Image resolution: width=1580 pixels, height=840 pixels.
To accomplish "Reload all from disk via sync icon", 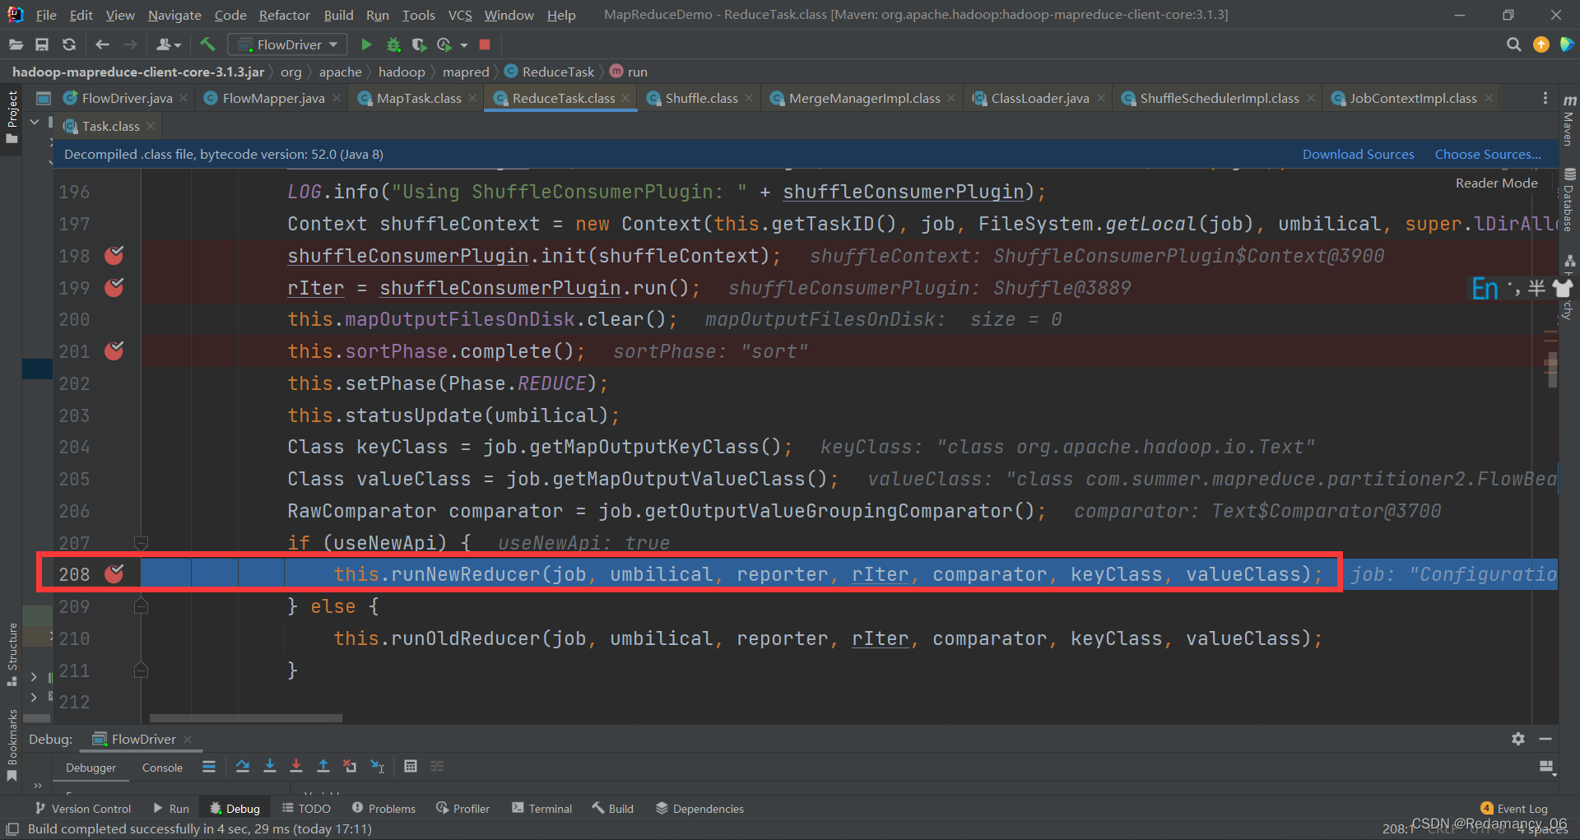I will pyautogui.click(x=69, y=44).
